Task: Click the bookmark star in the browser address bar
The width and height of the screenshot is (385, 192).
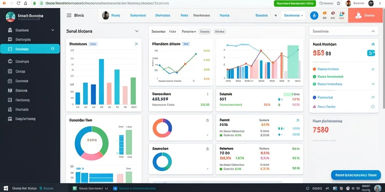Action: [338, 3]
